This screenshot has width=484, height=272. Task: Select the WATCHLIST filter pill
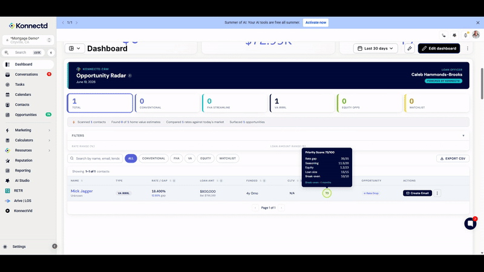click(227, 158)
